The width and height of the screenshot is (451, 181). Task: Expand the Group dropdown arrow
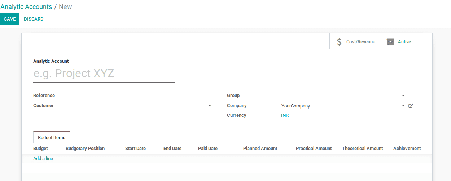pos(403,96)
